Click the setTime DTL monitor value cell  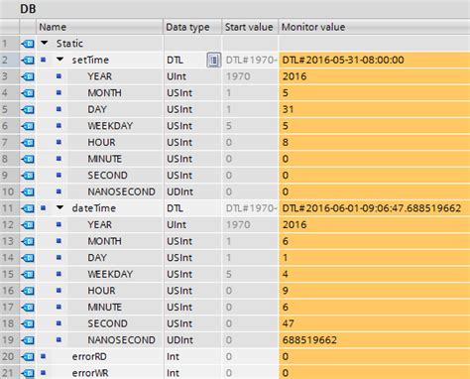point(374,61)
